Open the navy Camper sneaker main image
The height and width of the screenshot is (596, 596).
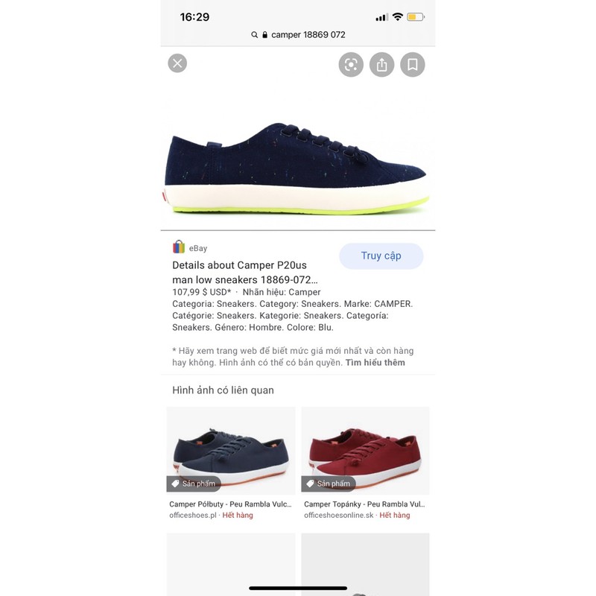tap(297, 168)
